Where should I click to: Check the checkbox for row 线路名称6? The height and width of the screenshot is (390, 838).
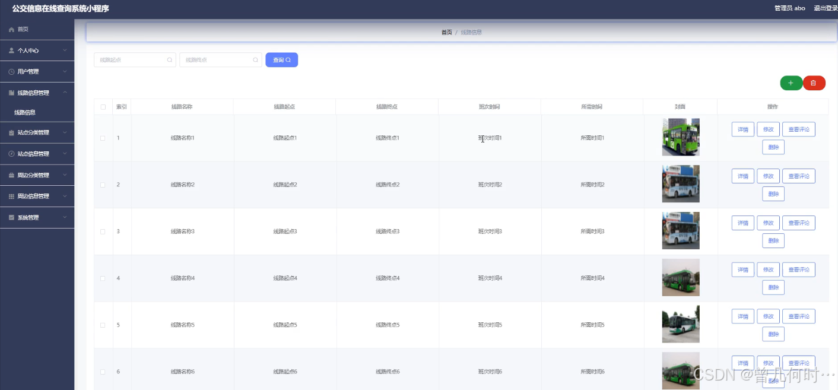coord(103,372)
